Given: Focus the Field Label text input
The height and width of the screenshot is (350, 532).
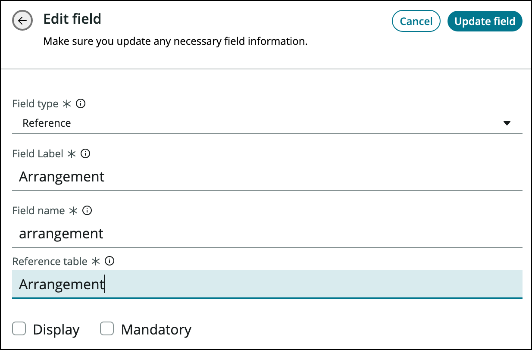Looking at the screenshot, I should 267,177.
